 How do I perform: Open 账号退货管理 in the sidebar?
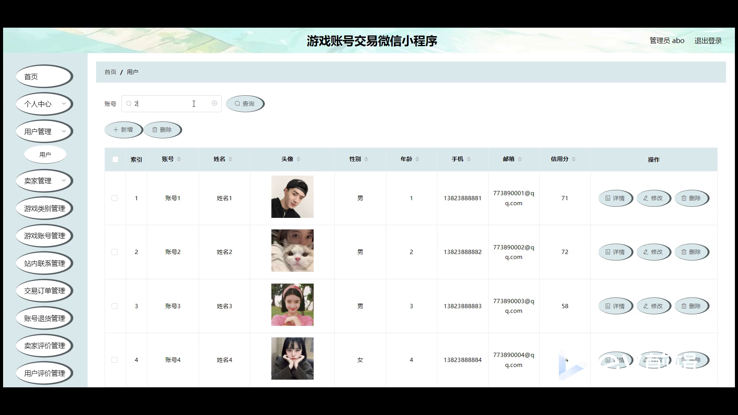(44, 318)
